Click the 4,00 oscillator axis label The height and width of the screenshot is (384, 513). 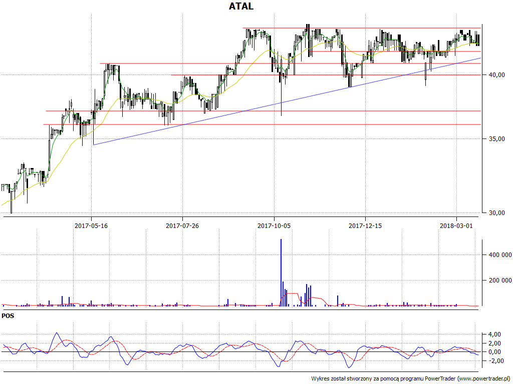tap(494, 334)
